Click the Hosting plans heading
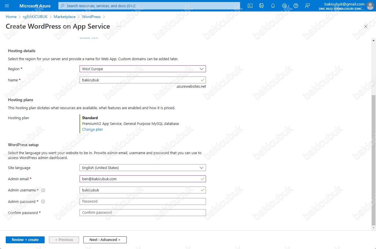376x249 pixels. 21,100
